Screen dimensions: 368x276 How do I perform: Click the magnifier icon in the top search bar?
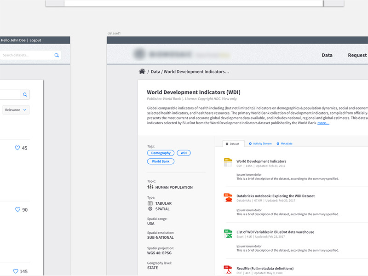[x=57, y=55]
